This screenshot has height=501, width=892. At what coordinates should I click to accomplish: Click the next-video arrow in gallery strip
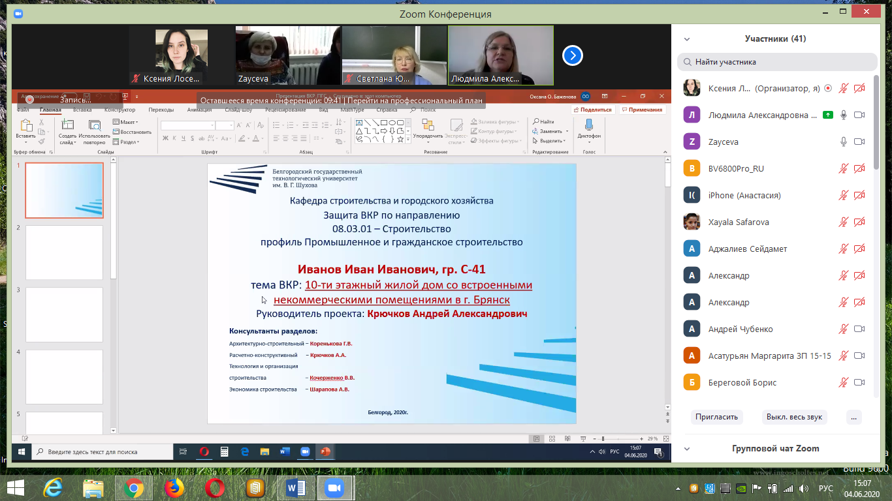pyautogui.click(x=572, y=56)
